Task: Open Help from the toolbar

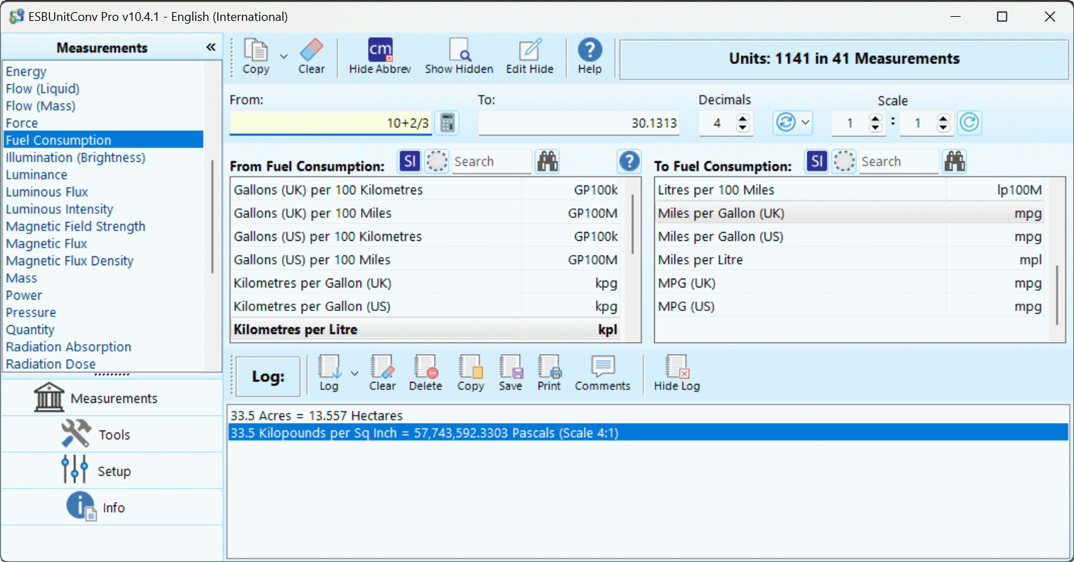Action: [589, 57]
